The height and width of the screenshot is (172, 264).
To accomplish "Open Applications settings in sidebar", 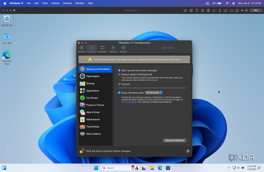I will pos(95,91).
